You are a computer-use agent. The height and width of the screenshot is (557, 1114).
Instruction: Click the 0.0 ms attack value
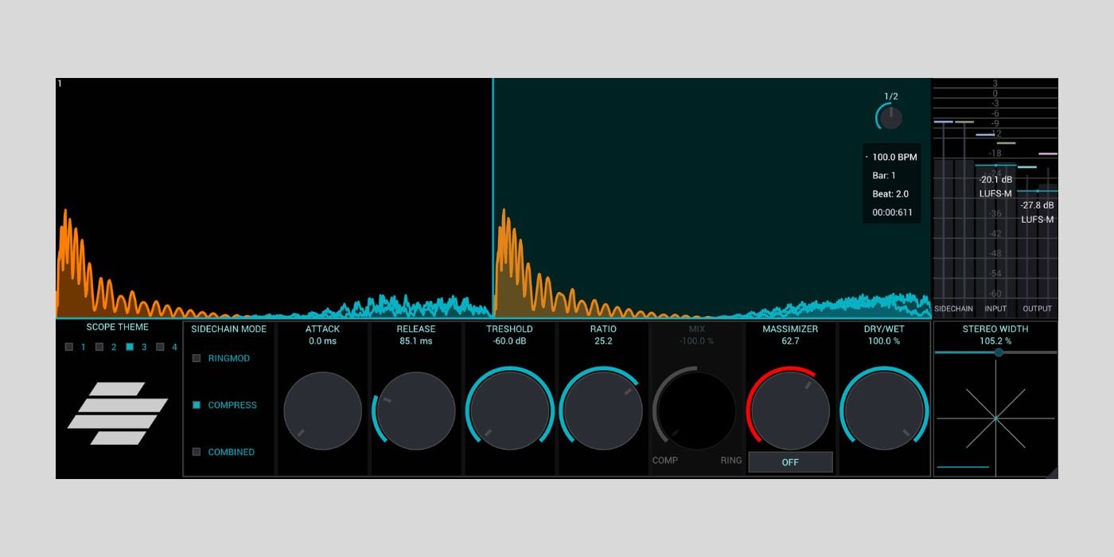click(x=323, y=341)
